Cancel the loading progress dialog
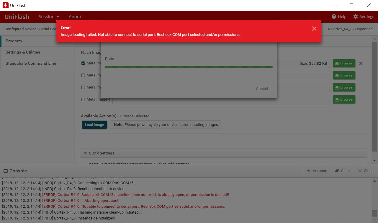 coord(262,89)
